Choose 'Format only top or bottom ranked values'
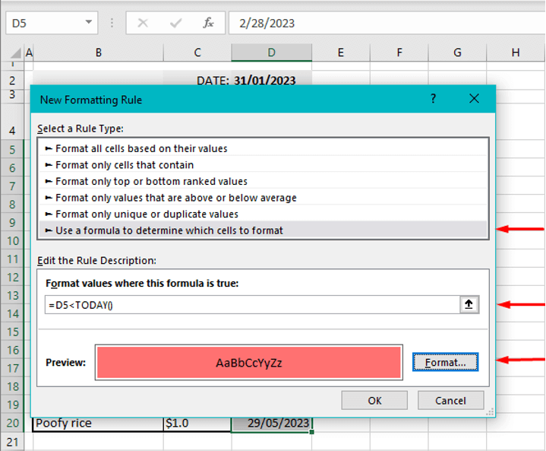546x451 pixels. tap(151, 181)
